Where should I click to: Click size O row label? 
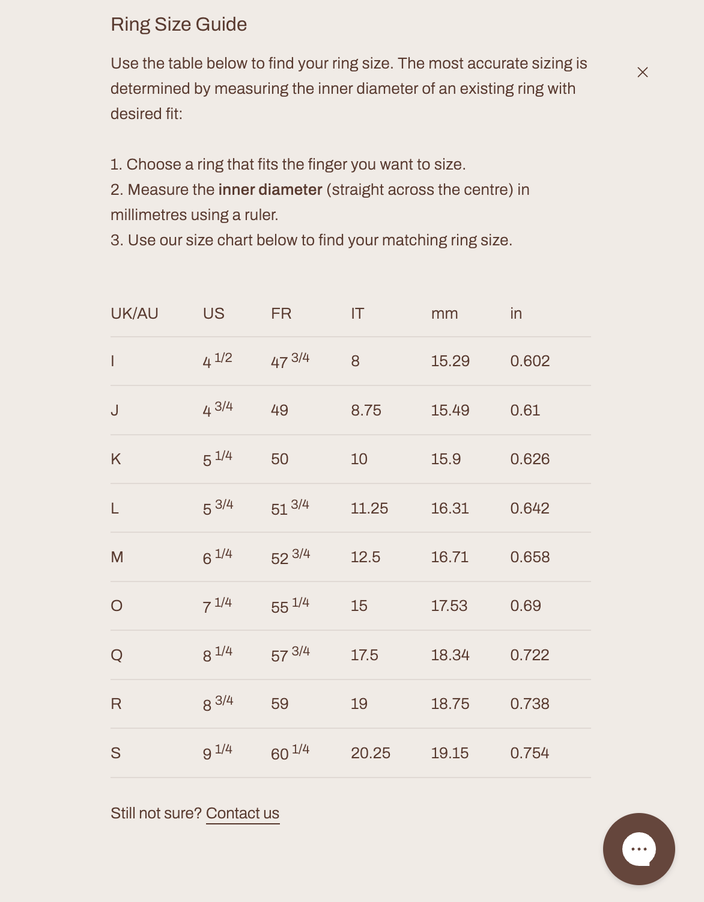tap(117, 606)
